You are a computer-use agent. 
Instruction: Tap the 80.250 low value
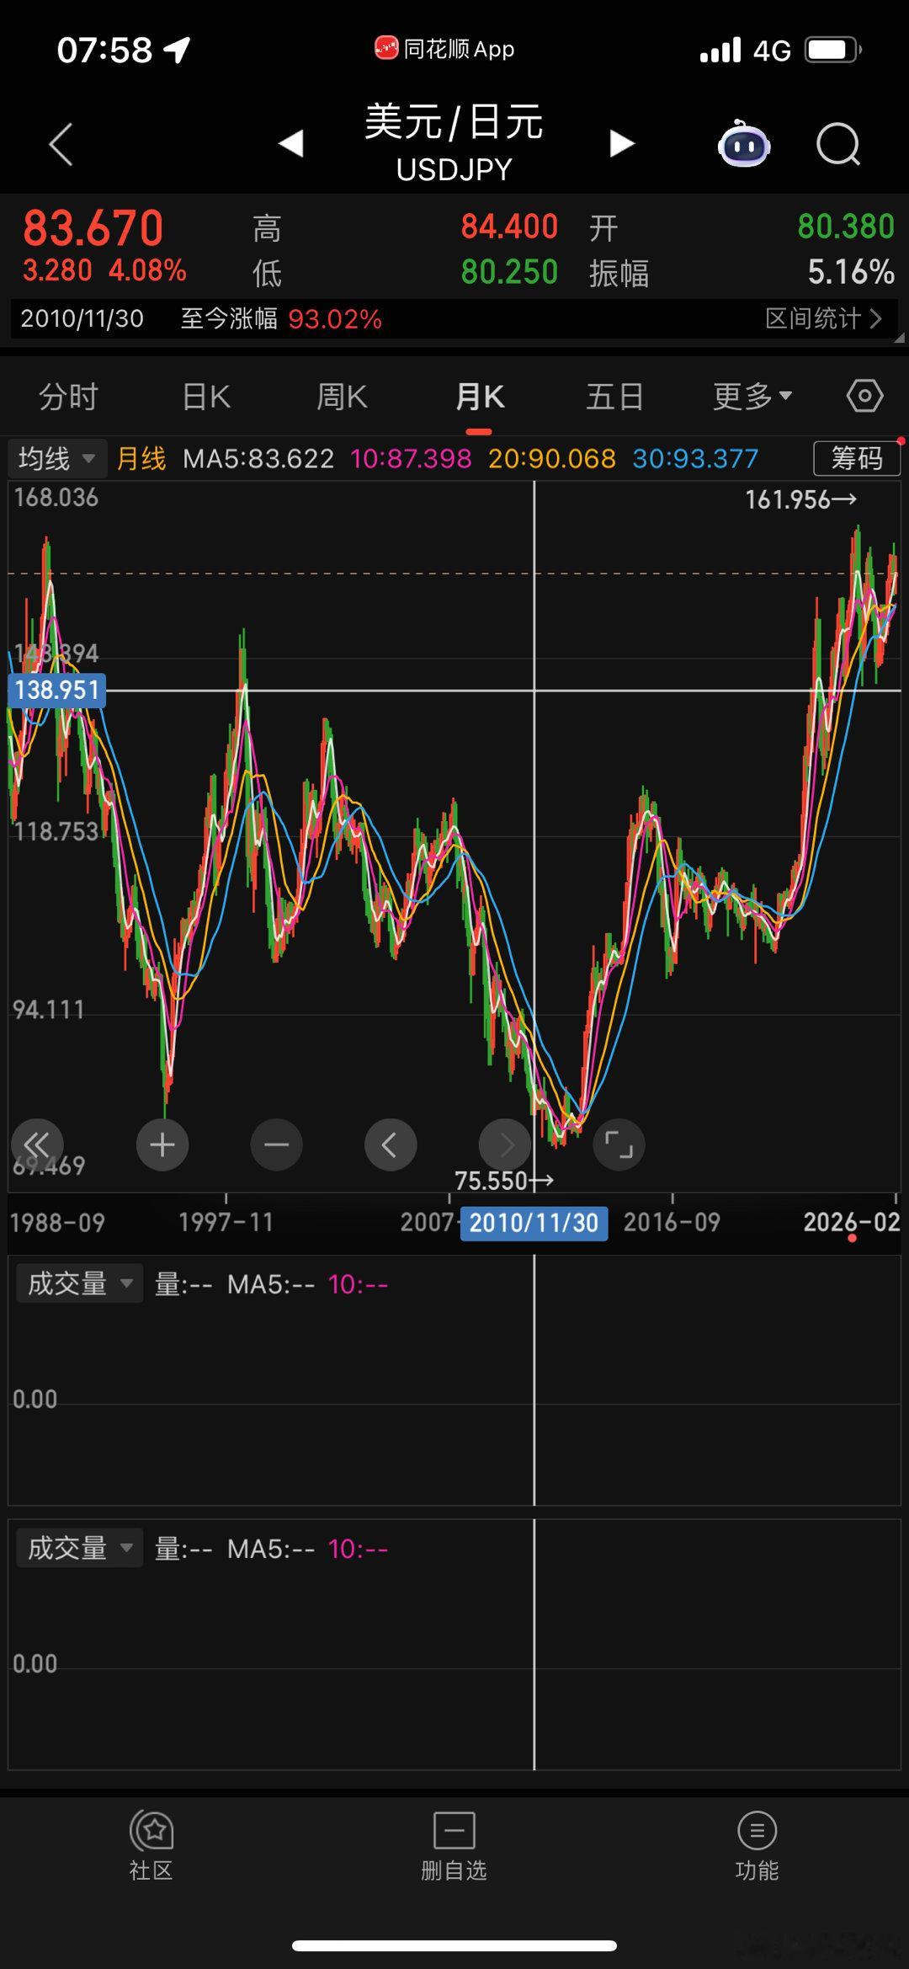click(x=509, y=272)
